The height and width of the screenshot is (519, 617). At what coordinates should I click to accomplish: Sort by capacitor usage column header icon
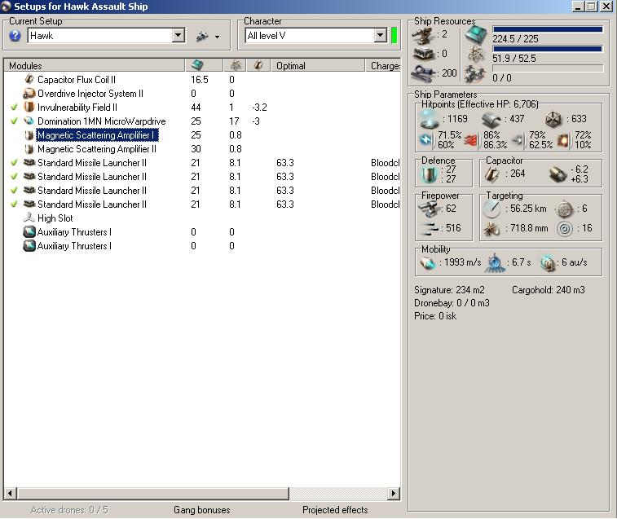point(258,65)
